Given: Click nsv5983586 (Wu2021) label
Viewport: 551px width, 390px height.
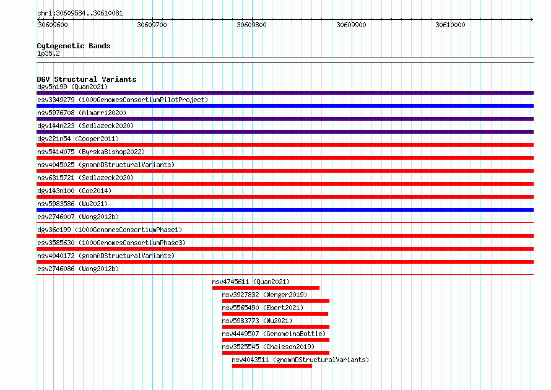Looking at the screenshot, I should pos(72,204).
